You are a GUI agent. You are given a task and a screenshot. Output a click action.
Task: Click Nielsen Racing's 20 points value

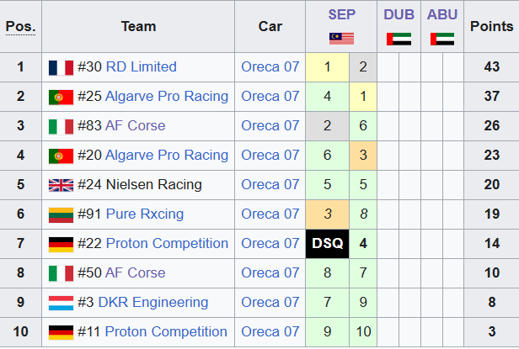tap(491, 184)
